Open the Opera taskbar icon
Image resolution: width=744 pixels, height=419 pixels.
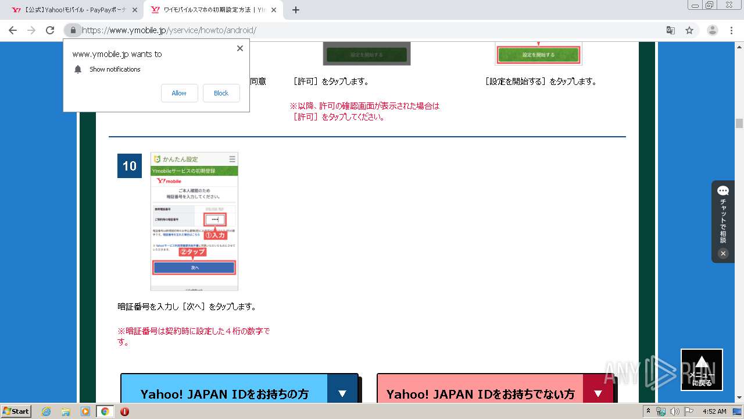coord(124,411)
